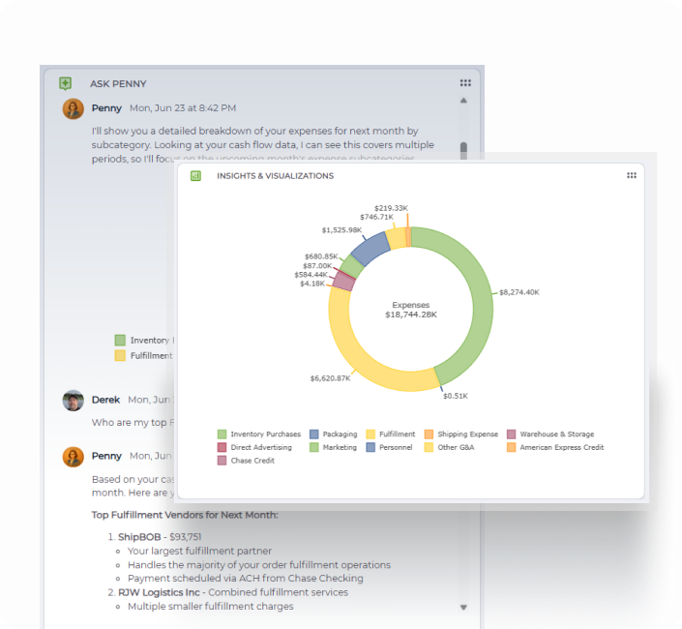
Task: Click the Ask Penny chat icon in header
Action: coord(65,84)
